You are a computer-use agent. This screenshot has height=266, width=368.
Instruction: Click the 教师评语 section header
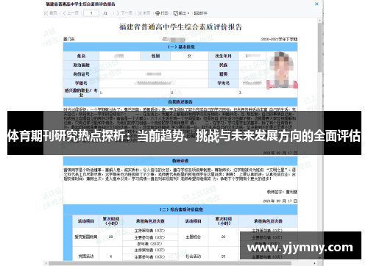click(180, 161)
